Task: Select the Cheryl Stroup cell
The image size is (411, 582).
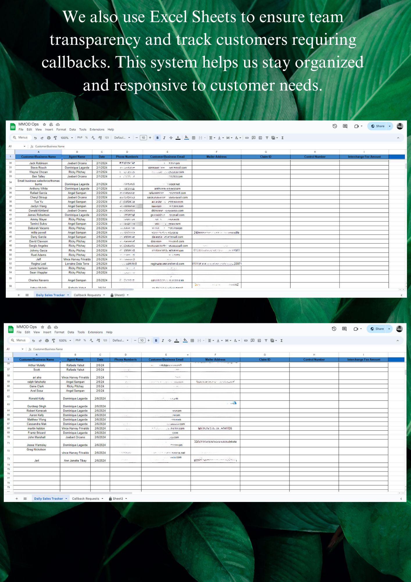Action: 38,197
